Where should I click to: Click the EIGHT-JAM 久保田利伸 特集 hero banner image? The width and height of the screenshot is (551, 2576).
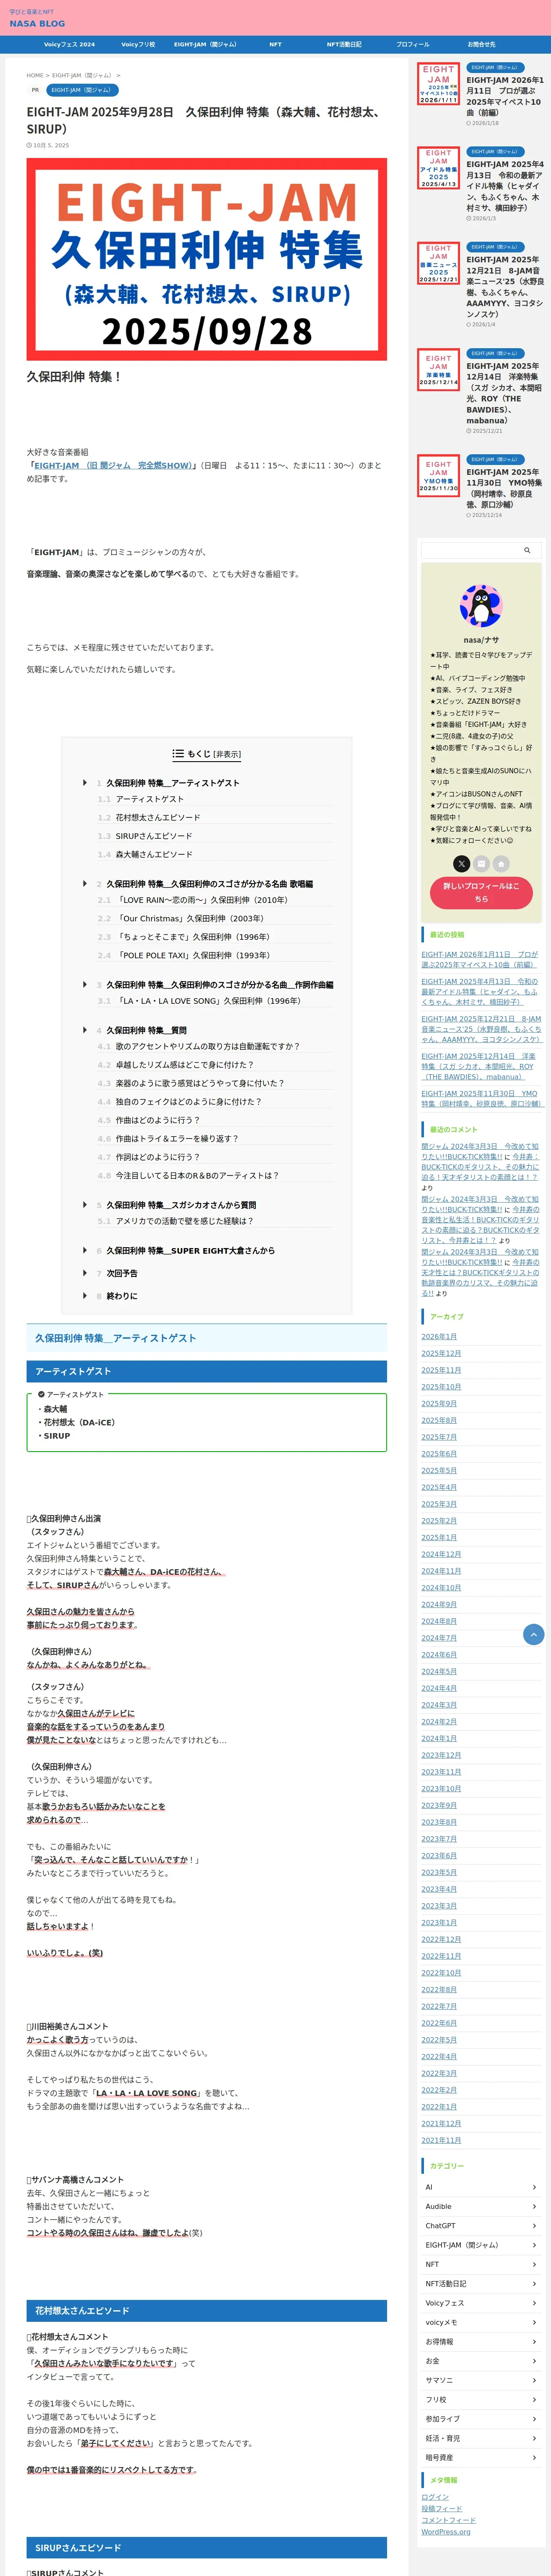(x=207, y=259)
